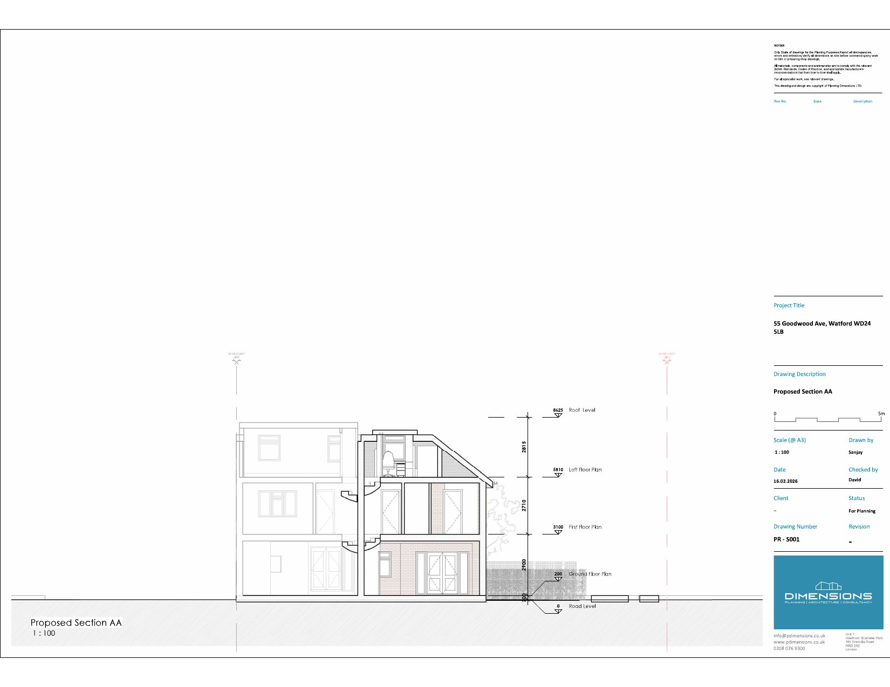Click the Proposed Section AA view title
This screenshot has width=890, height=687.
click(76, 622)
